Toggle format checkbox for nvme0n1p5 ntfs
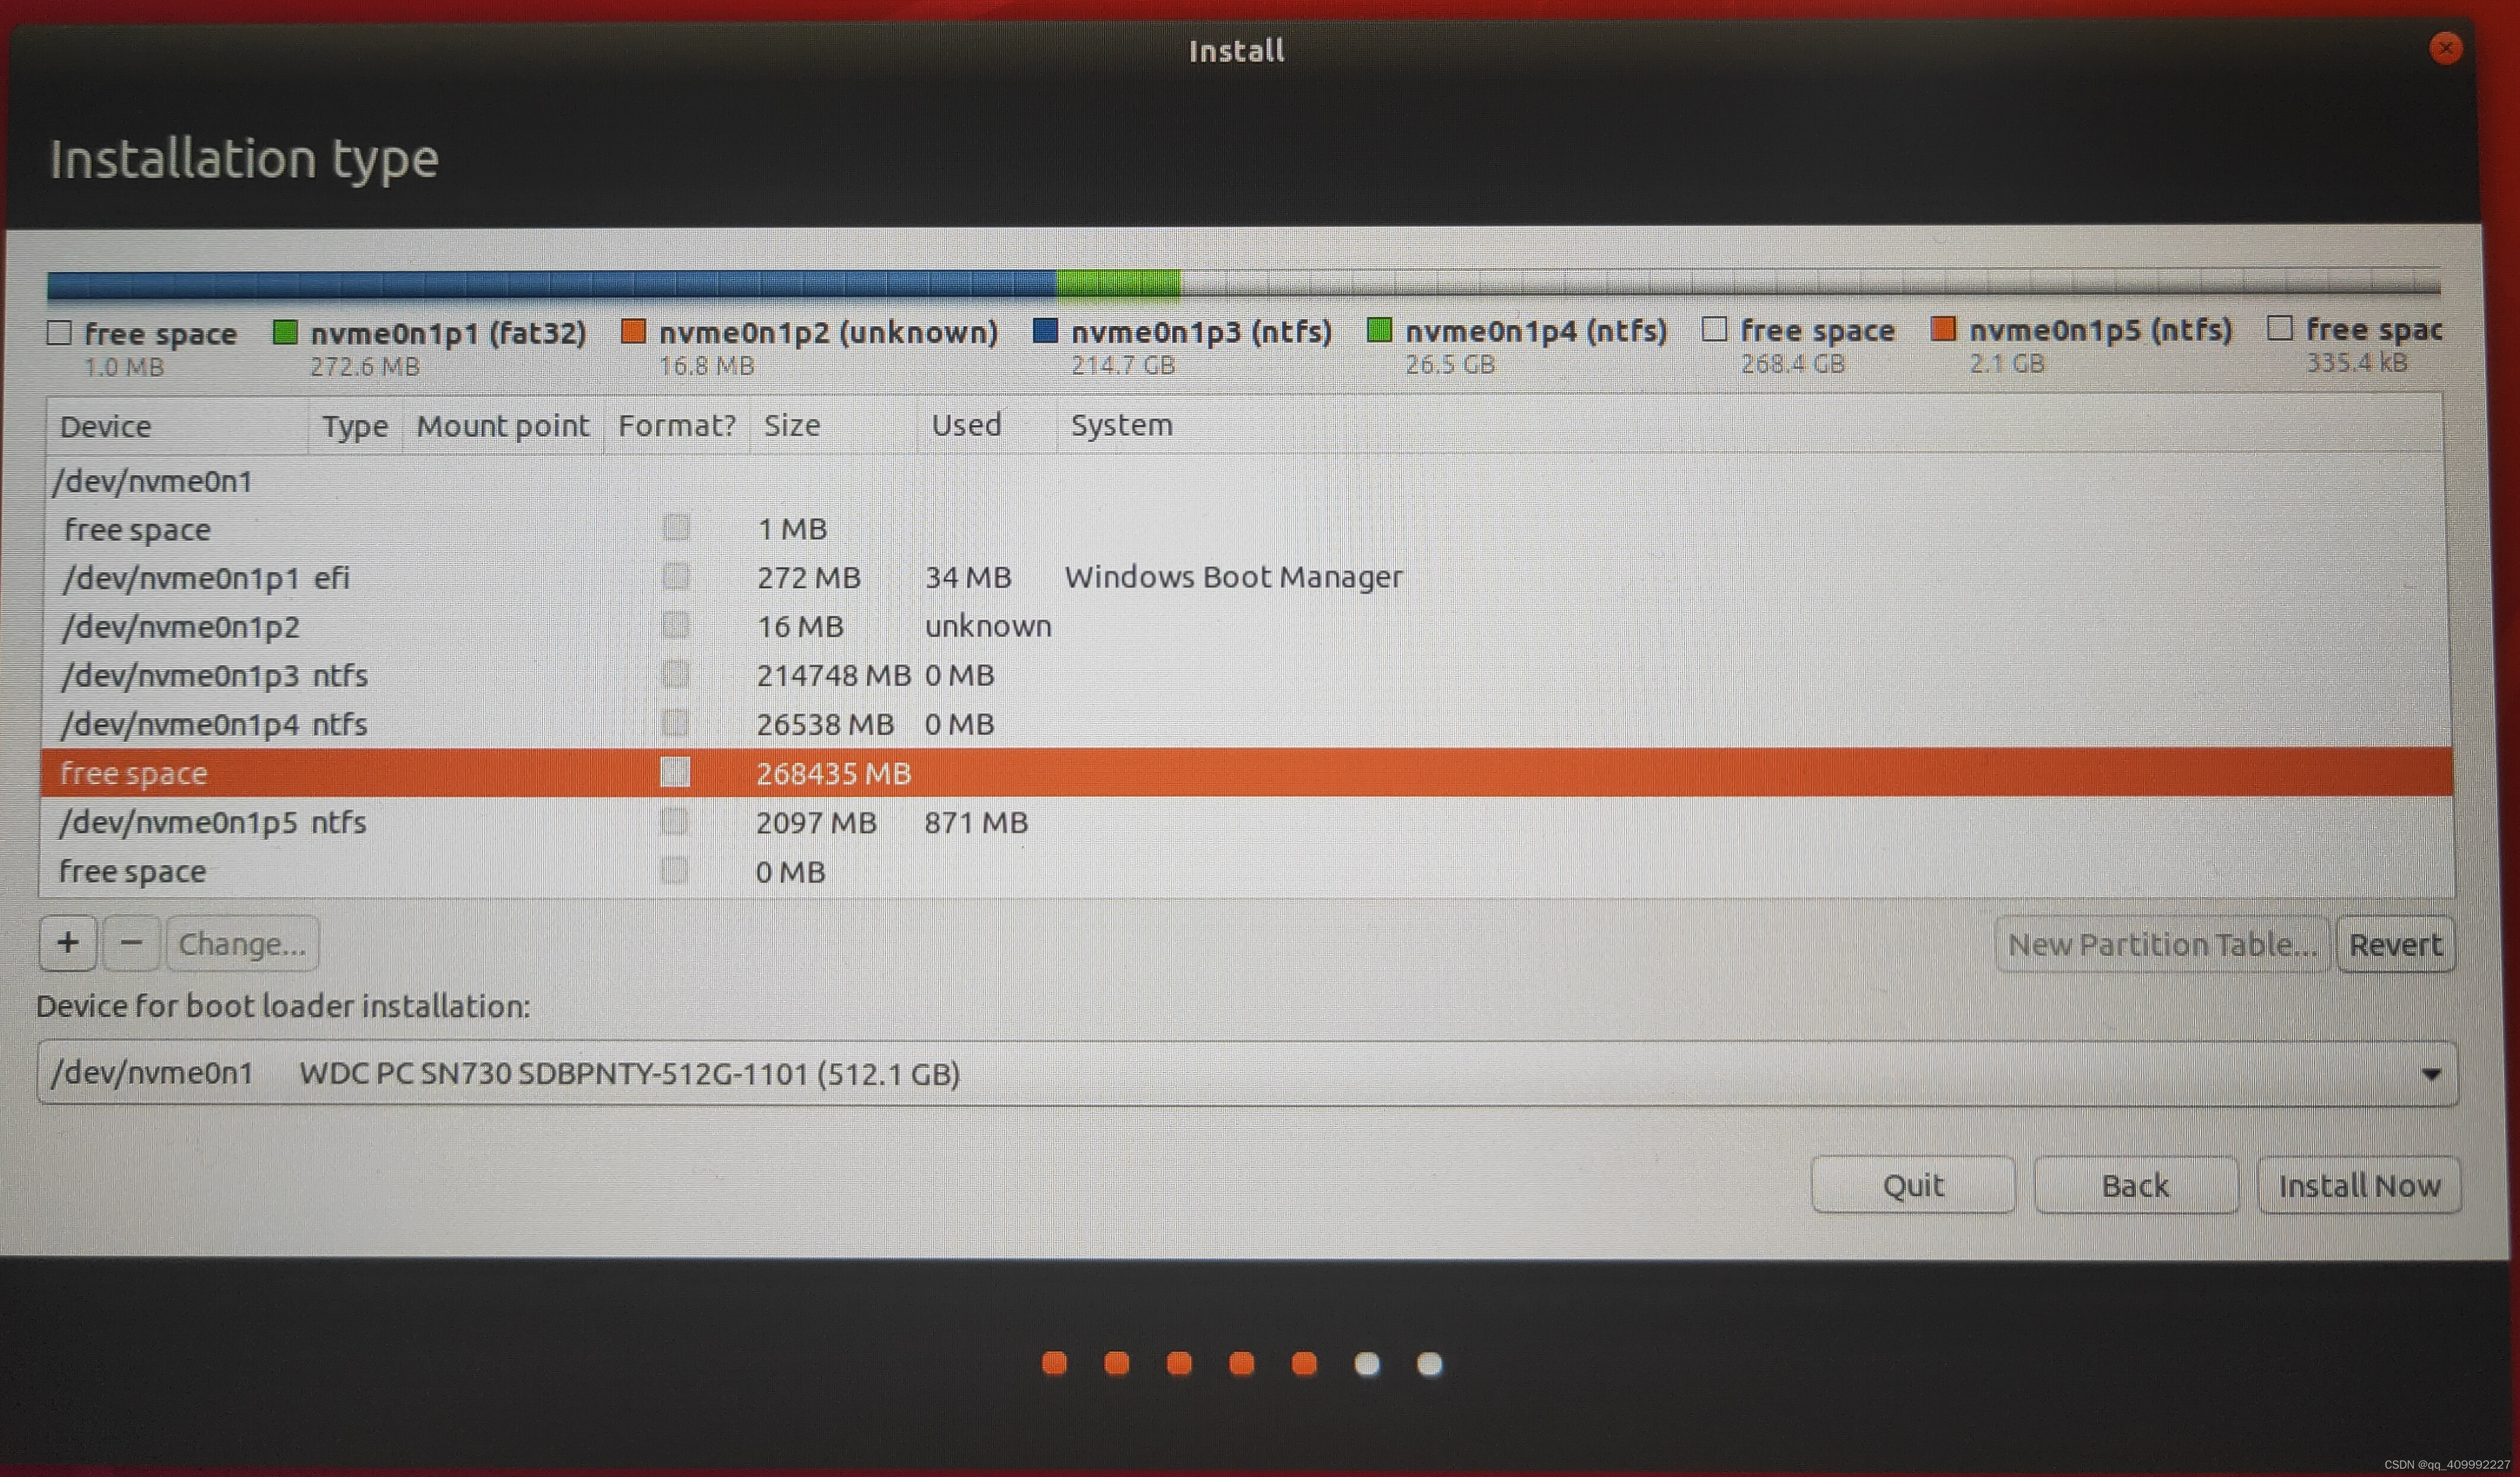The height and width of the screenshot is (1477, 2520). (675, 821)
